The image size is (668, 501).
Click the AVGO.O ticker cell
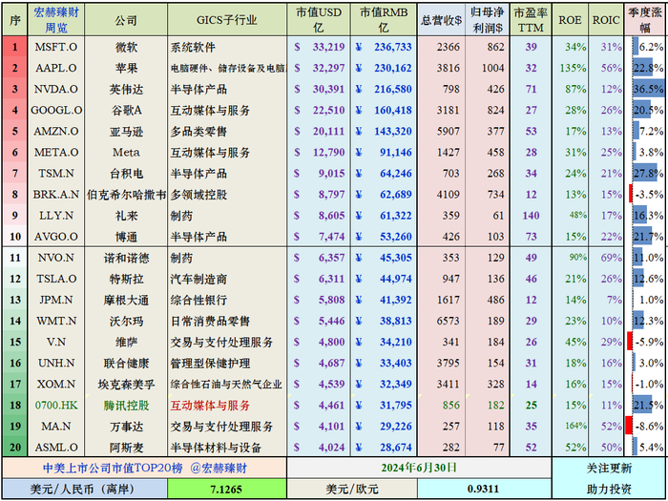56,237
